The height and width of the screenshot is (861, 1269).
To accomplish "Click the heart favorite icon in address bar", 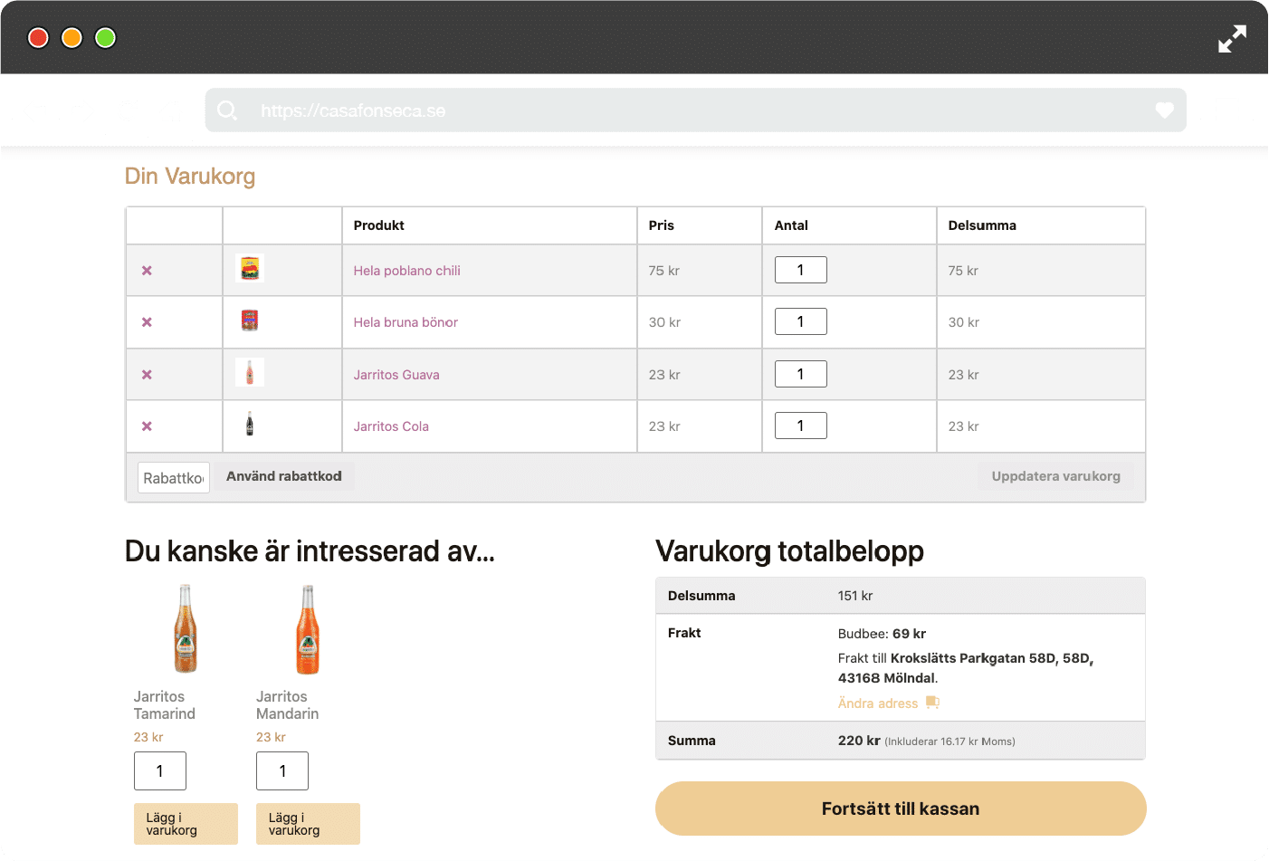I will click(1164, 110).
